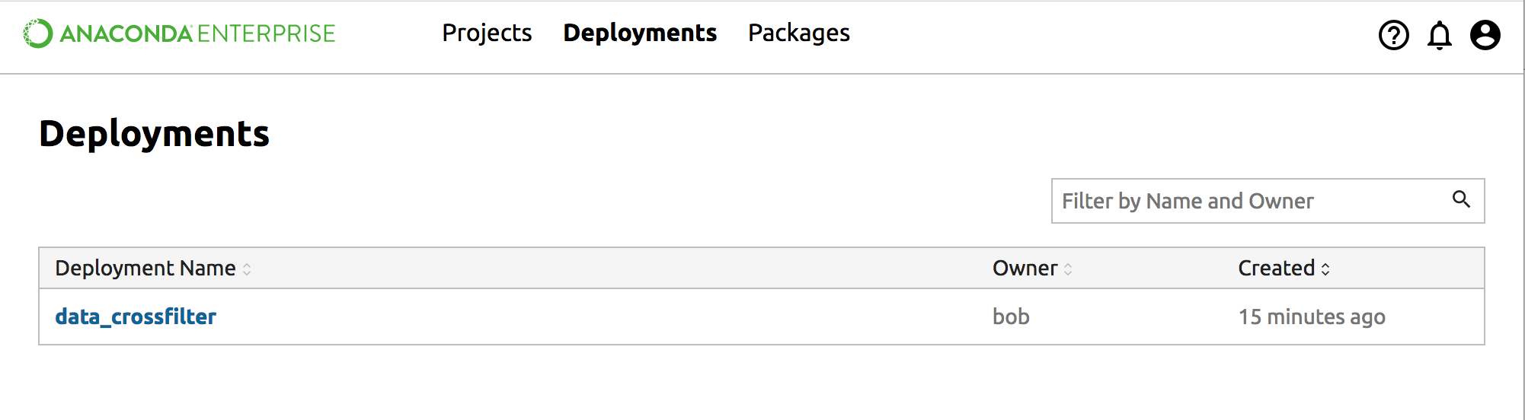Image resolution: width=1525 pixels, height=420 pixels.
Task: Click the Anaconda Enterprise brand text
Action: [198, 33]
